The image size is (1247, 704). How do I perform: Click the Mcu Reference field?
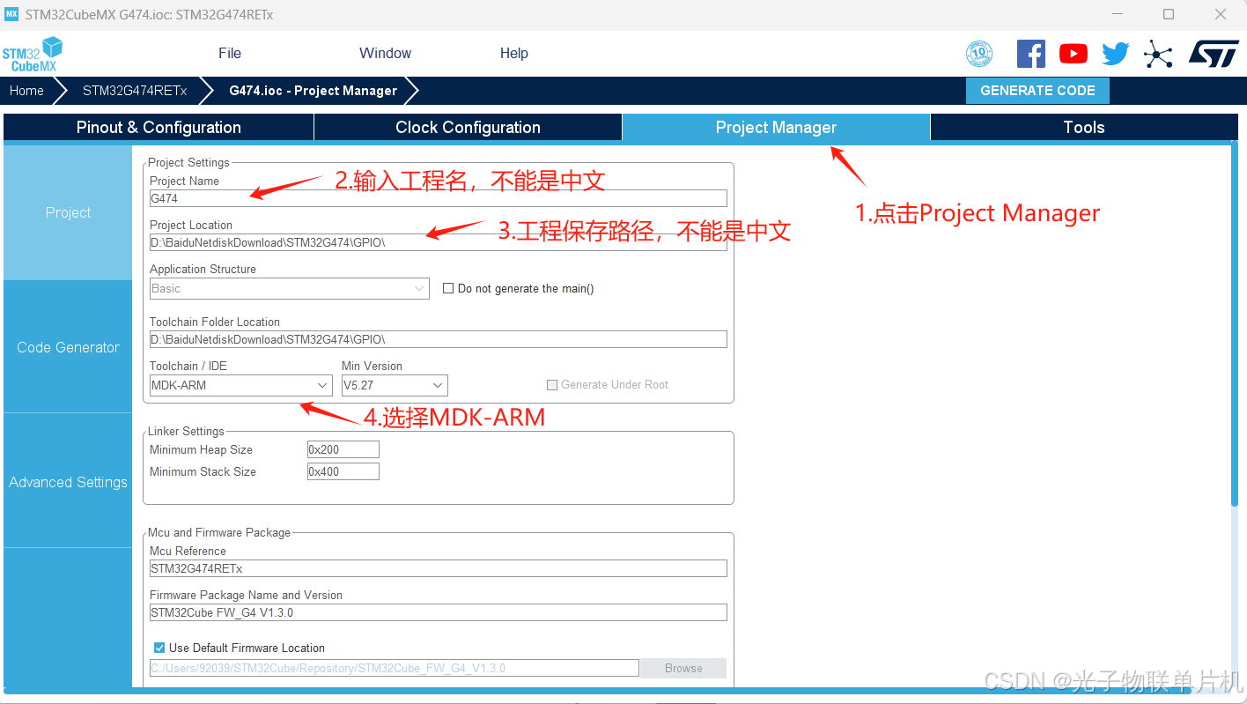coord(439,568)
